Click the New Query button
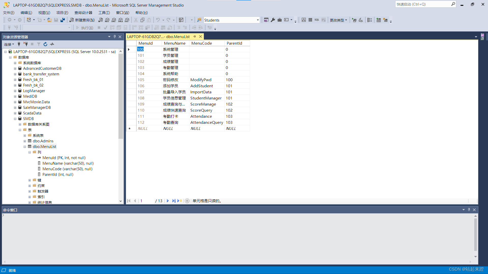This screenshot has height=274, width=488. pyautogui.click(x=82, y=20)
